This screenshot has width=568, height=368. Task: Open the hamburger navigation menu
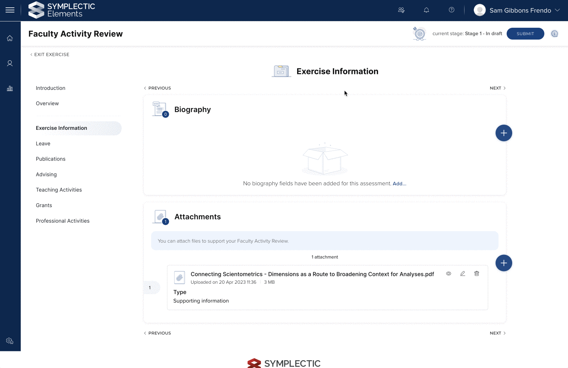10,10
